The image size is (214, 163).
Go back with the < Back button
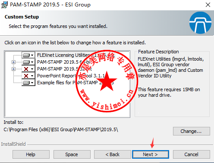coord(113,154)
